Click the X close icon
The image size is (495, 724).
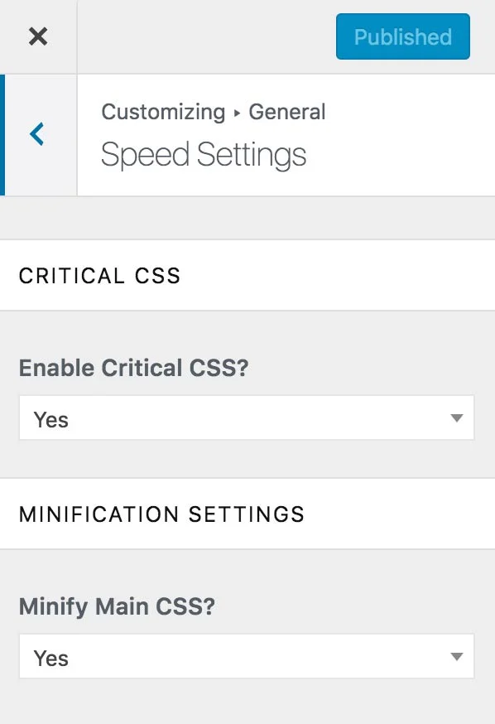38,36
